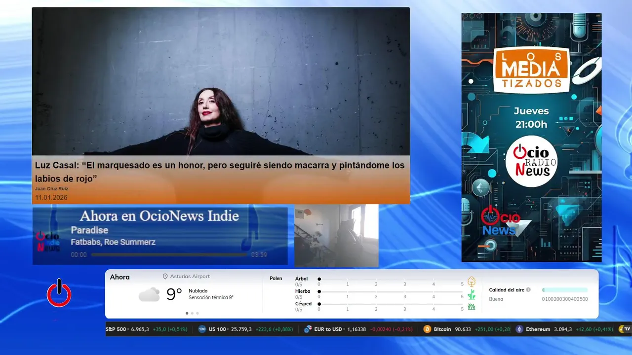Click the Ethereum ticker icon
This screenshot has width=632, height=355.
(519, 329)
